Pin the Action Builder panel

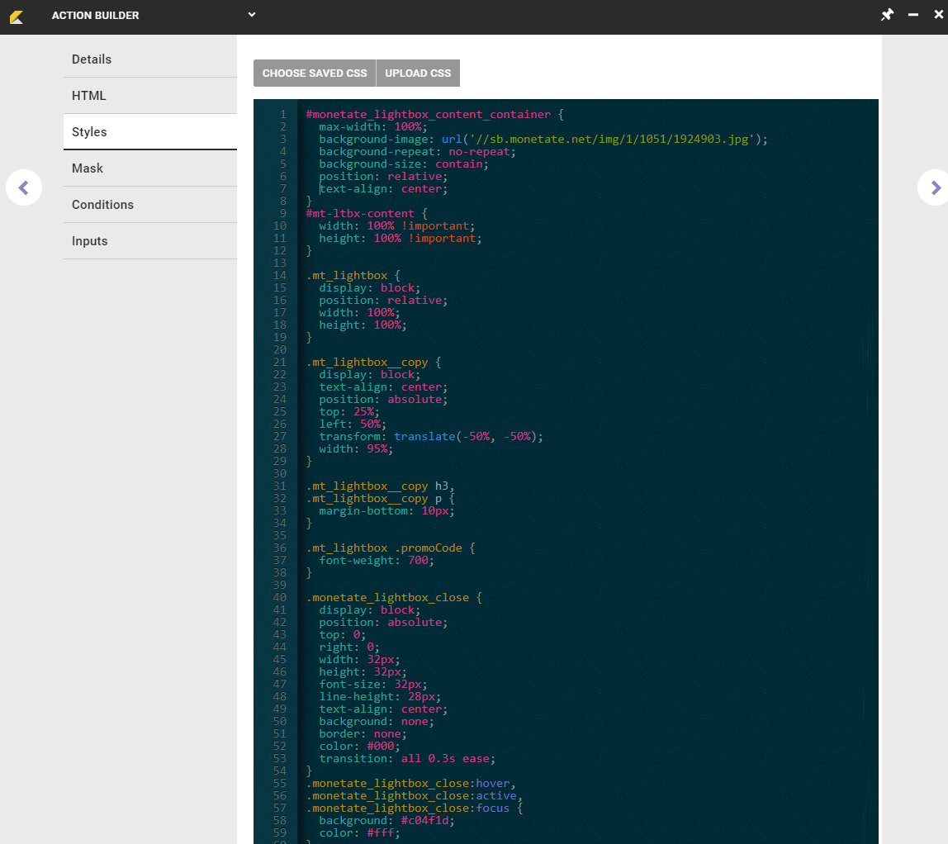pos(887,15)
